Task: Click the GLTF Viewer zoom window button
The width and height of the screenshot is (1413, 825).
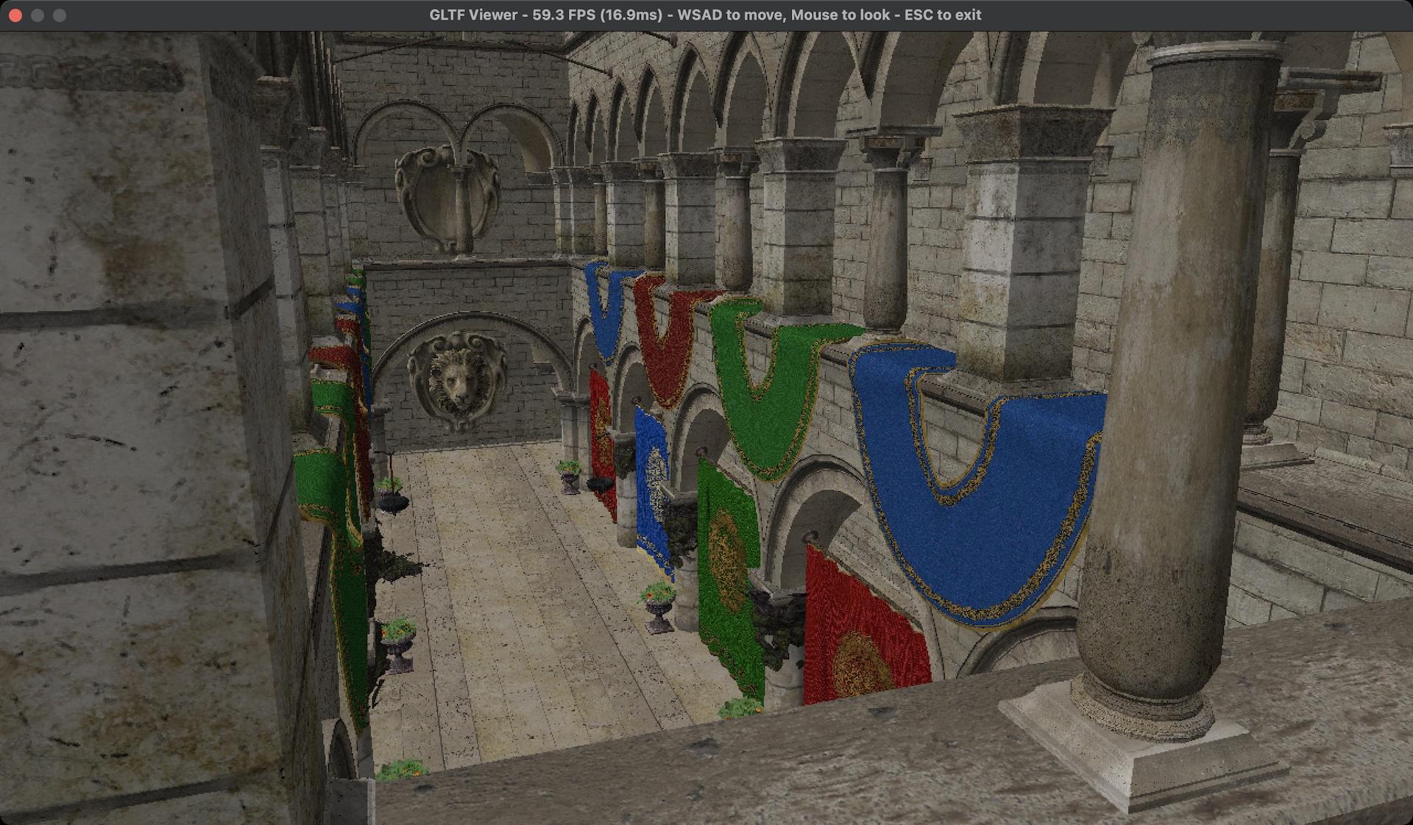Action: click(60, 15)
